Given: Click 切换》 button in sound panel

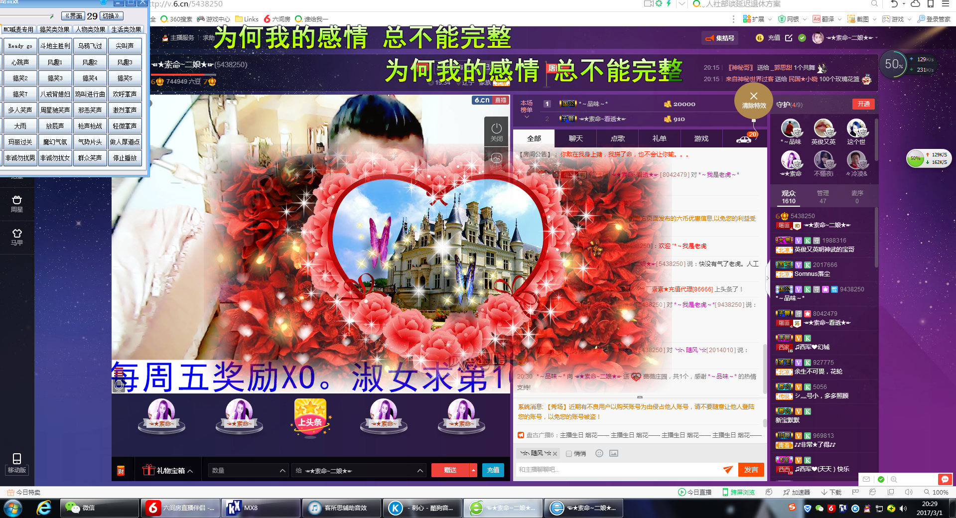Looking at the screenshot, I should (x=111, y=16).
